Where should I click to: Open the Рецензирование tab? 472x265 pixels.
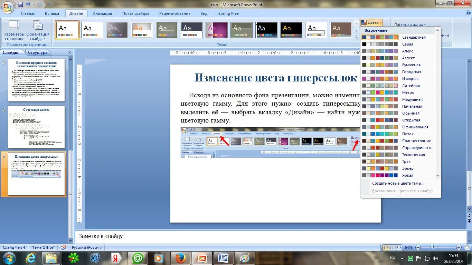[x=175, y=13]
